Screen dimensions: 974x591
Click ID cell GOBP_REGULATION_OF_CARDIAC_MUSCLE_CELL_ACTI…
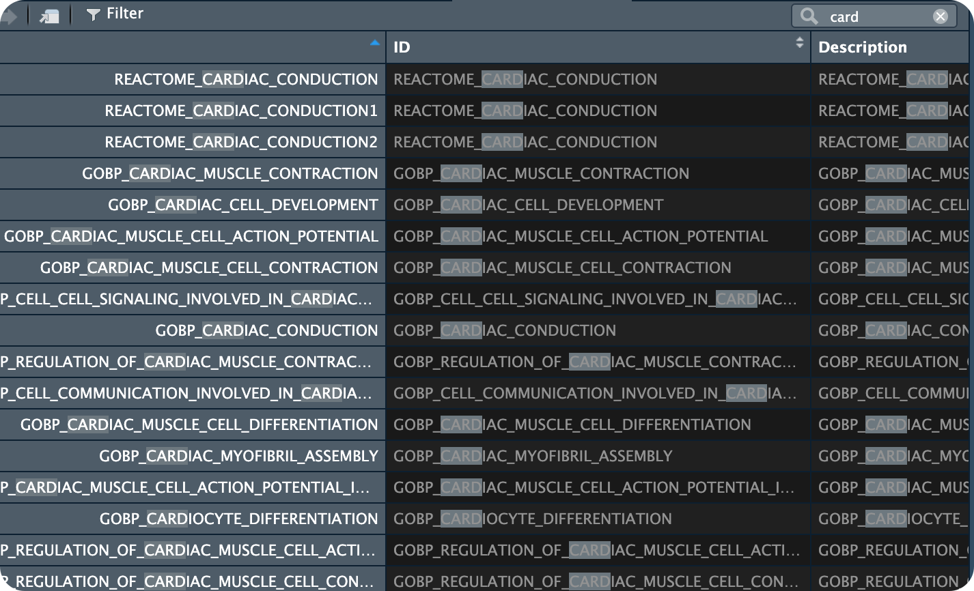(x=598, y=550)
